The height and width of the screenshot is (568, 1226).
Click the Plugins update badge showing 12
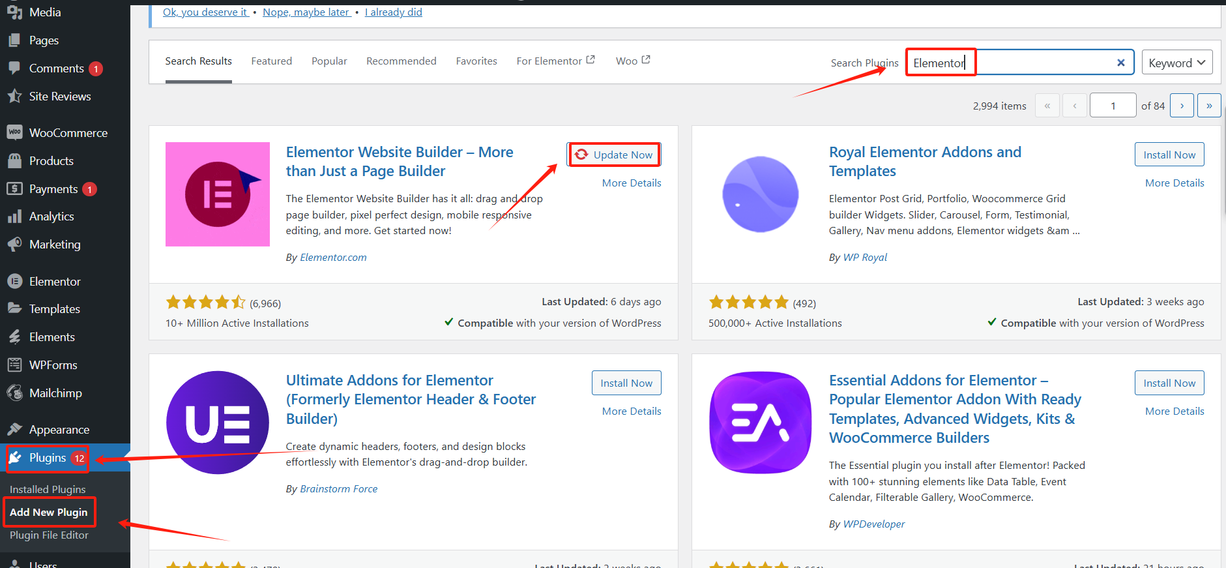pyautogui.click(x=80, y=458)
